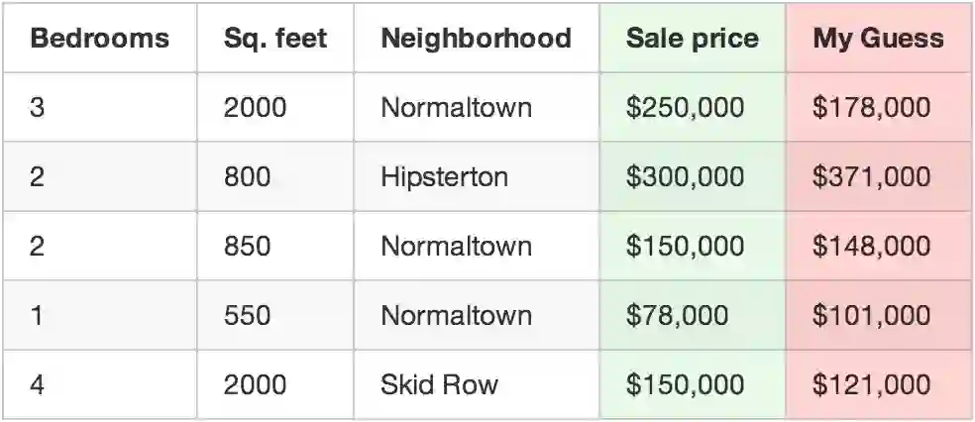Select the $250,000 sale price cell
This screenshot has height=422, width=975.
point(685,108)
